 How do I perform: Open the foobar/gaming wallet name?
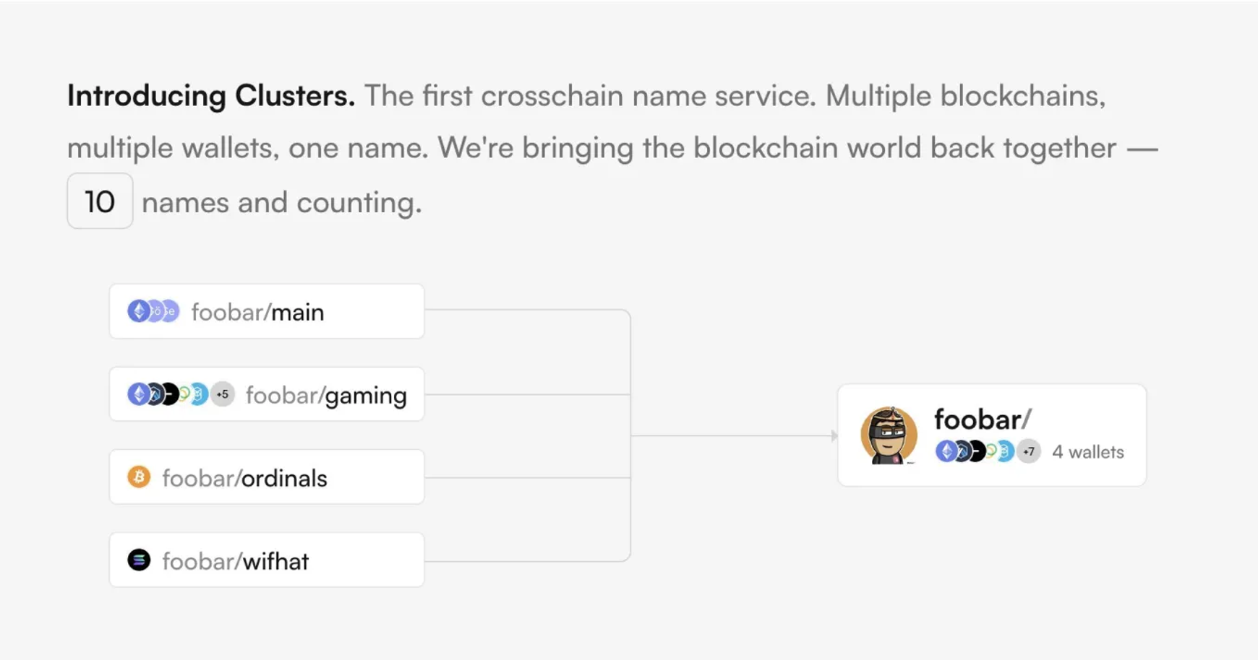pyautogui.click(x=326, y=395)
